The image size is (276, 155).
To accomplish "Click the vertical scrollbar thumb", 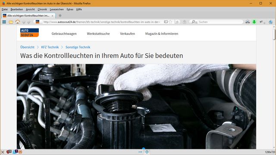I will [x=274, y=34].
